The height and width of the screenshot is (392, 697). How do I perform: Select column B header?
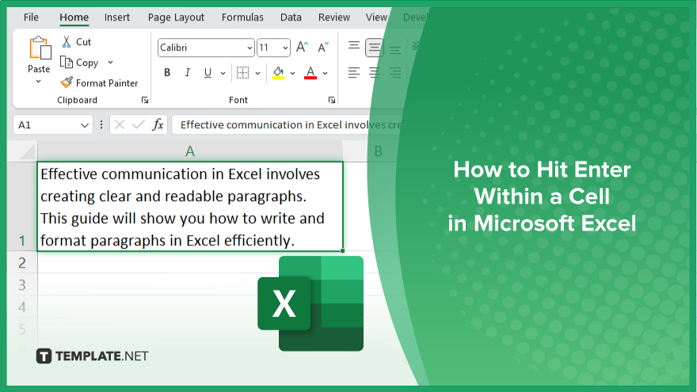pyautogui.click(x=378, y=151)
